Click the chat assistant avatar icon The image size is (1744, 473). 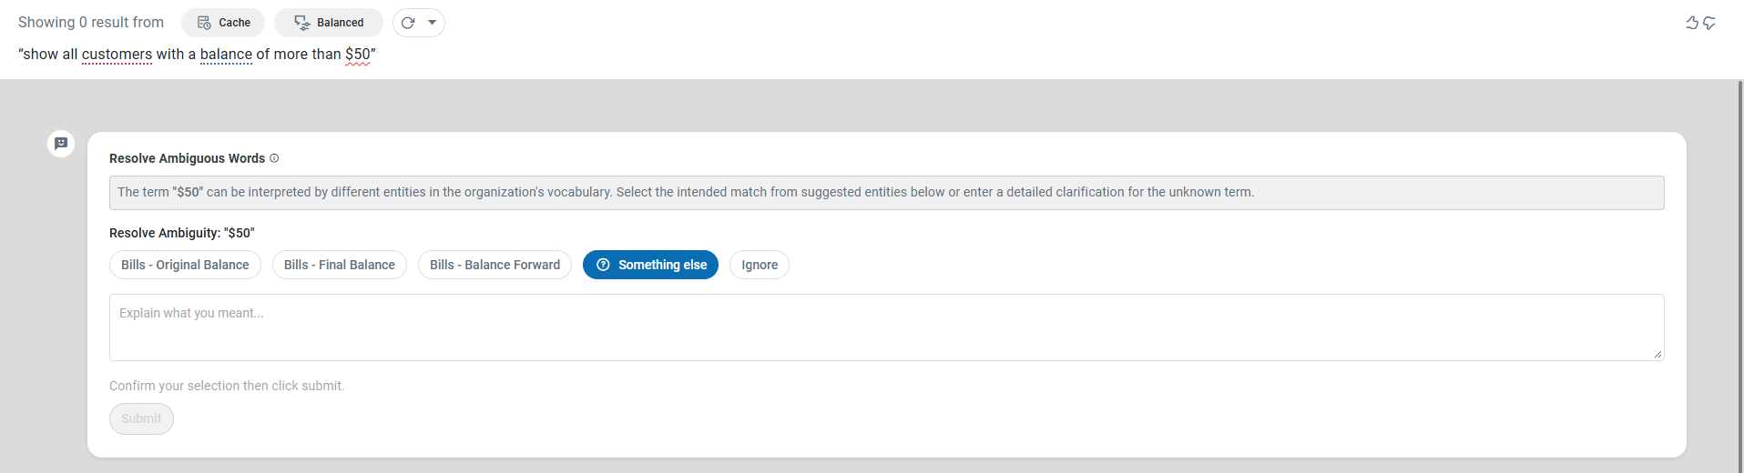coord(61,144)
